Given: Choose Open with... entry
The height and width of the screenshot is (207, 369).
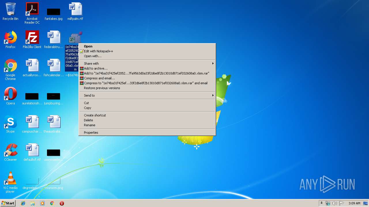Looking at the screenshot, I should [147, 56].
